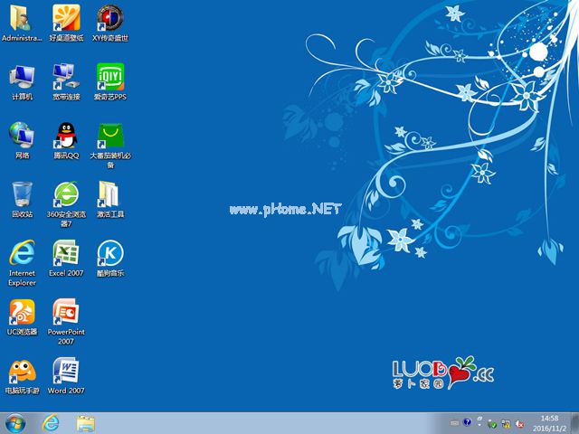Viewport: 579px width, 434px height.
Task: Click the Recycle Bin icon
Action: click(x=22, y=194)
